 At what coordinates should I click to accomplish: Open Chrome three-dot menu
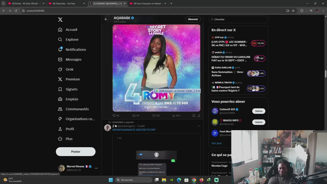[323, 11]
